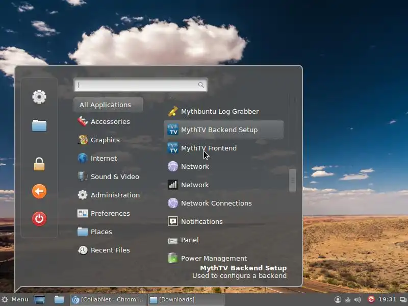Switch to the Downloads window button
Image resolution: width=408 pixels, height=306 pixels.
186,300
